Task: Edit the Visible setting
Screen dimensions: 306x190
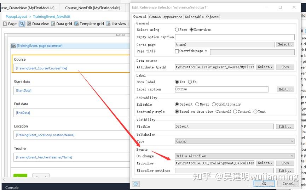Action: (x=285, y=126)
